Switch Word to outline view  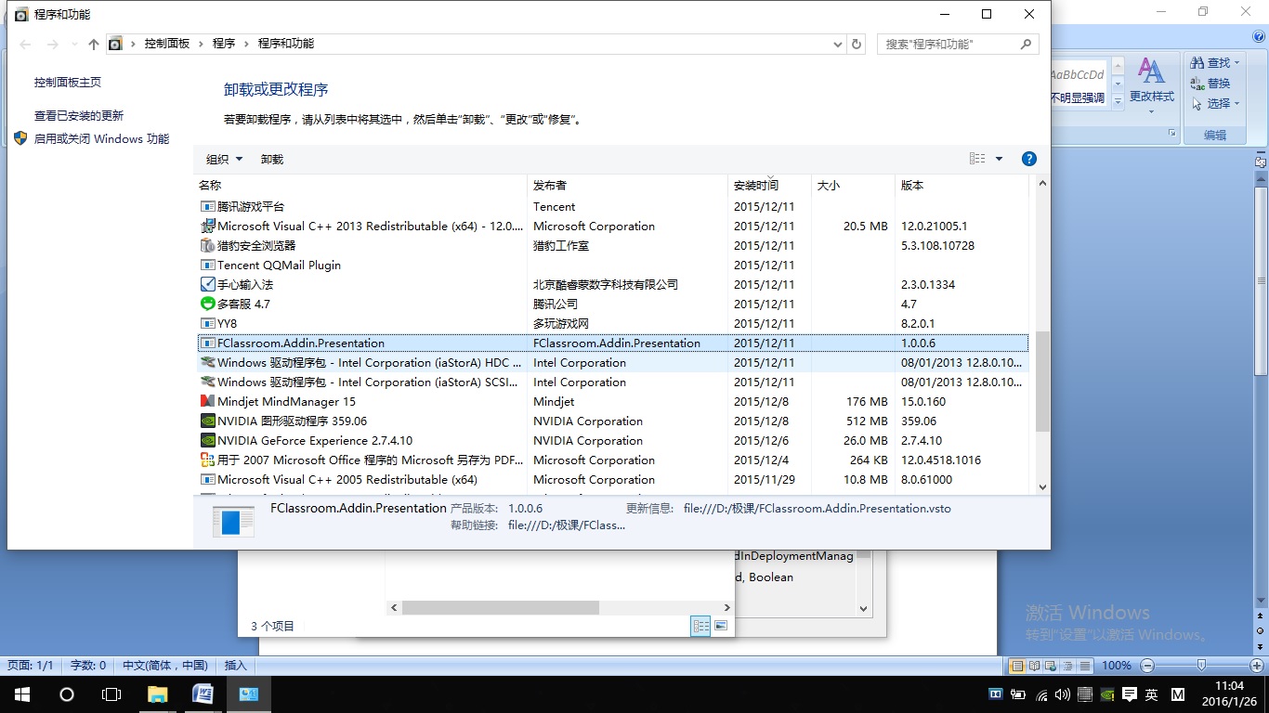[x=1067, y=666]
